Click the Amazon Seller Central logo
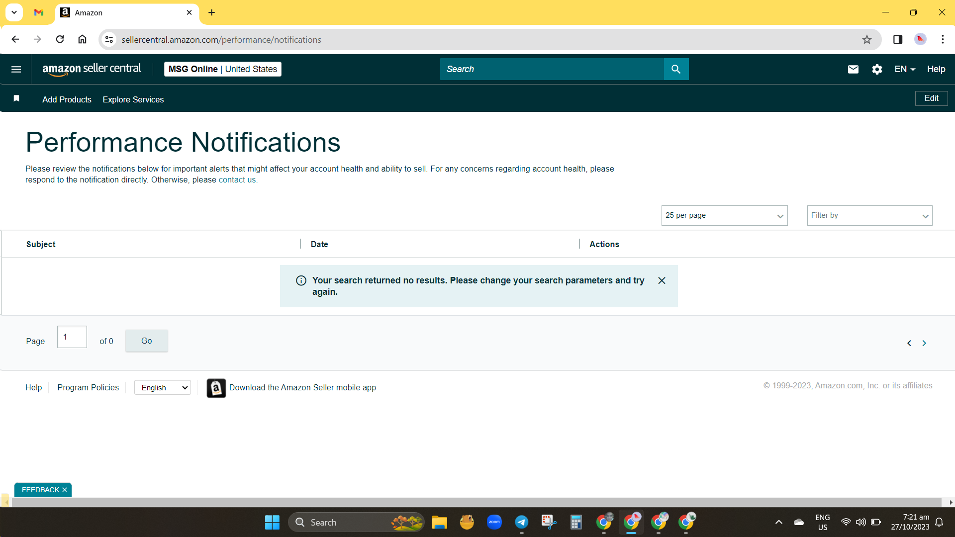 point(92,69)
